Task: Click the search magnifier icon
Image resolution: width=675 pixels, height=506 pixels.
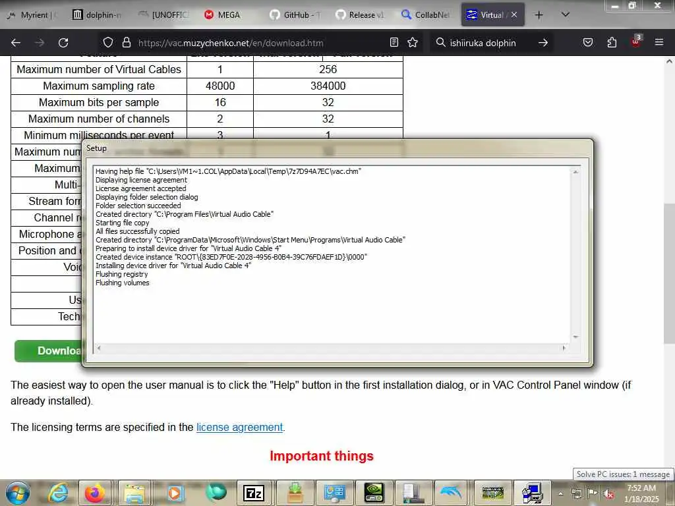Action: (440, 43)
